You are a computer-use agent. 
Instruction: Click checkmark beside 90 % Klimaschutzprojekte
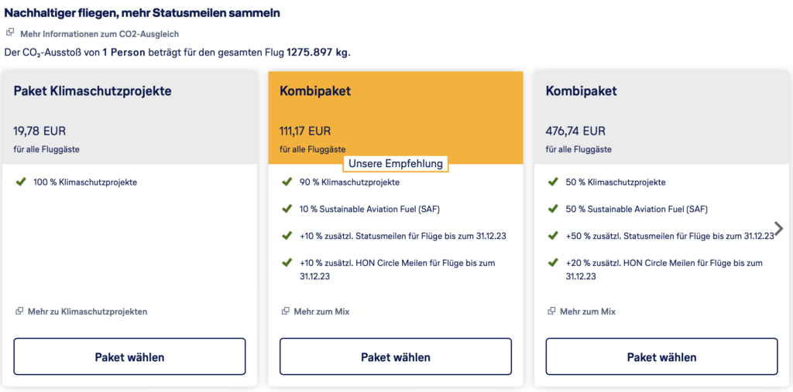pyautogui.click(x=287, y=182)
